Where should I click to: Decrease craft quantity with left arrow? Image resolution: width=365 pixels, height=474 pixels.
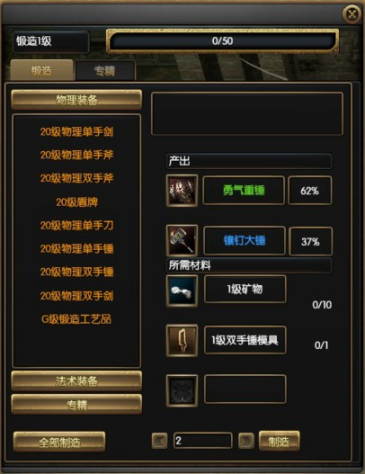pos(159,441)
